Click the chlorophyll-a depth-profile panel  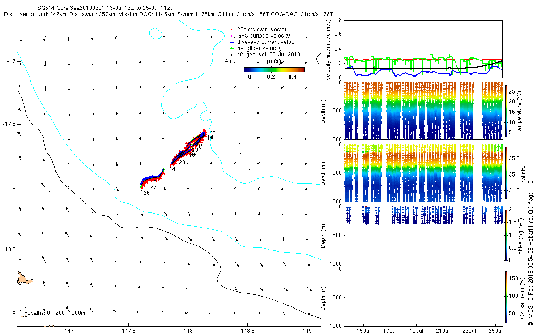[x=422, y=235]
